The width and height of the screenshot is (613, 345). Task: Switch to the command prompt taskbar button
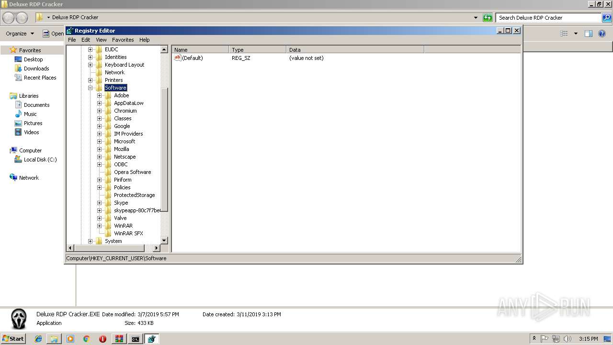(x=136, y=339)
